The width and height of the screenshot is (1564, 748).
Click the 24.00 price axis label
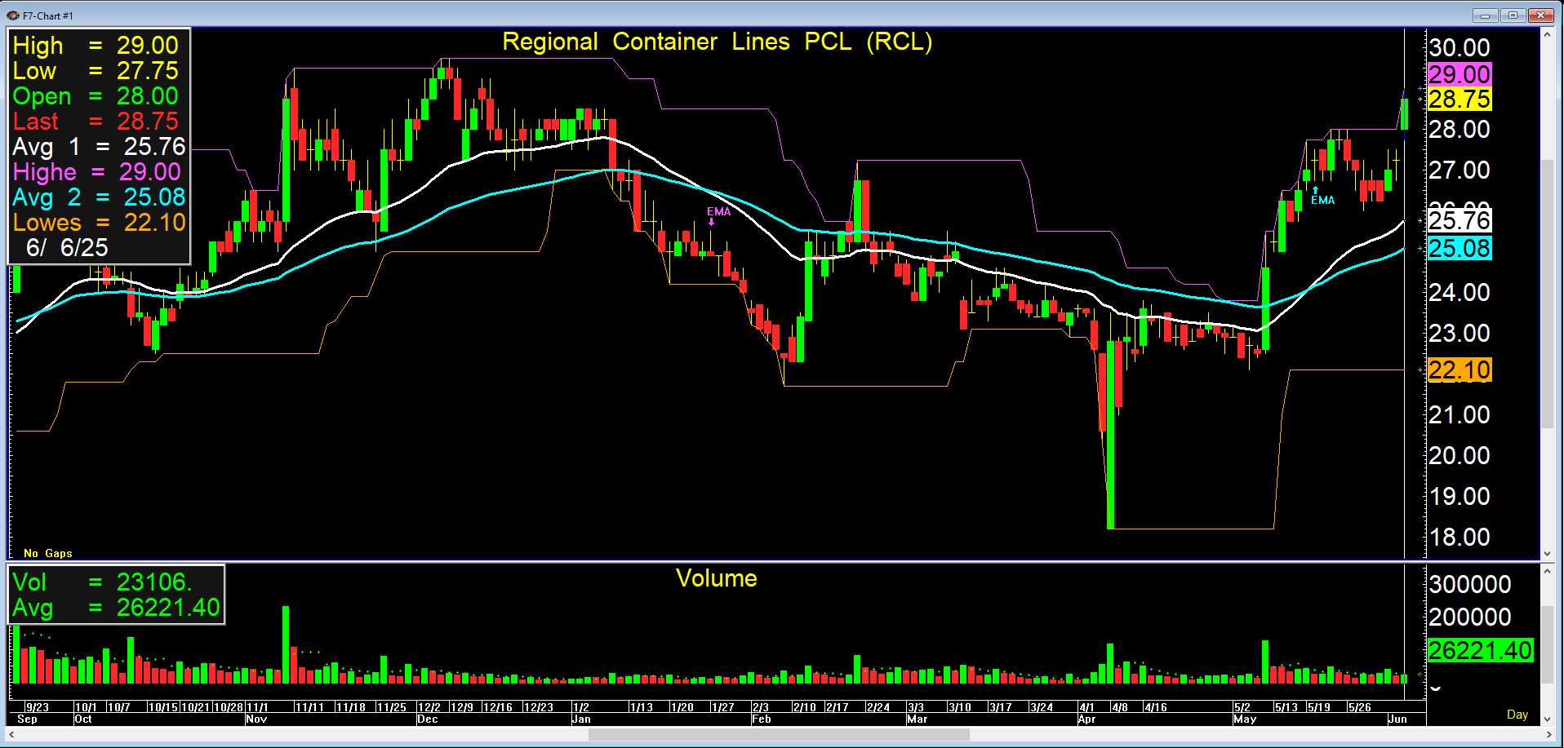click(1460, 293)
